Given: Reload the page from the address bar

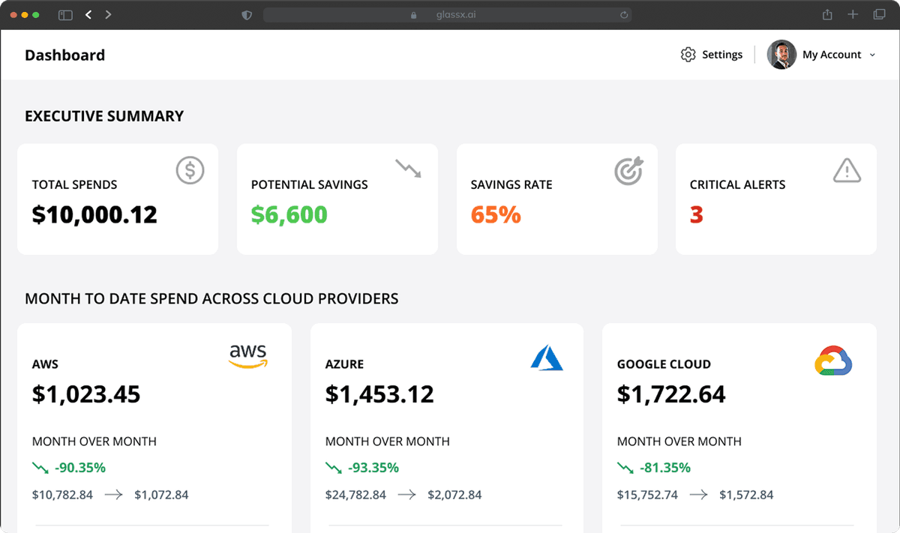Looking at the screenshot, I should click(x=623, y=15).
